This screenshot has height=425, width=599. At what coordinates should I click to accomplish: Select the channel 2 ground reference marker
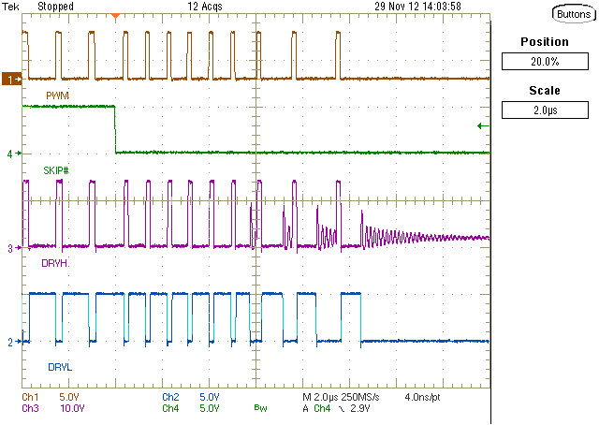pos(12,343)
